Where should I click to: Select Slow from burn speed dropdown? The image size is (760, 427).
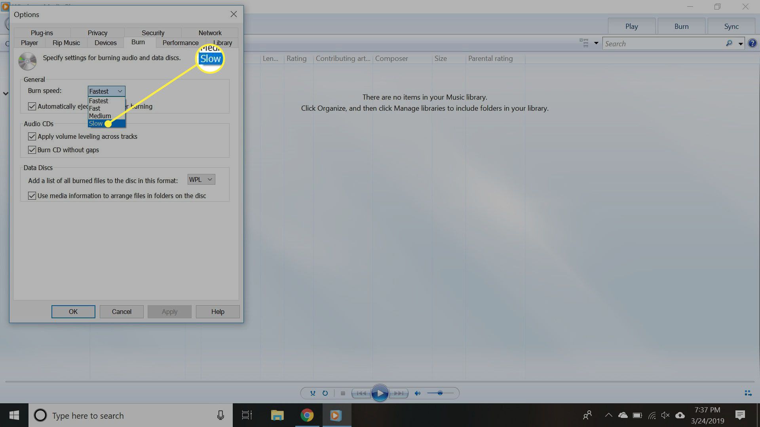click(x=95, y=123)
